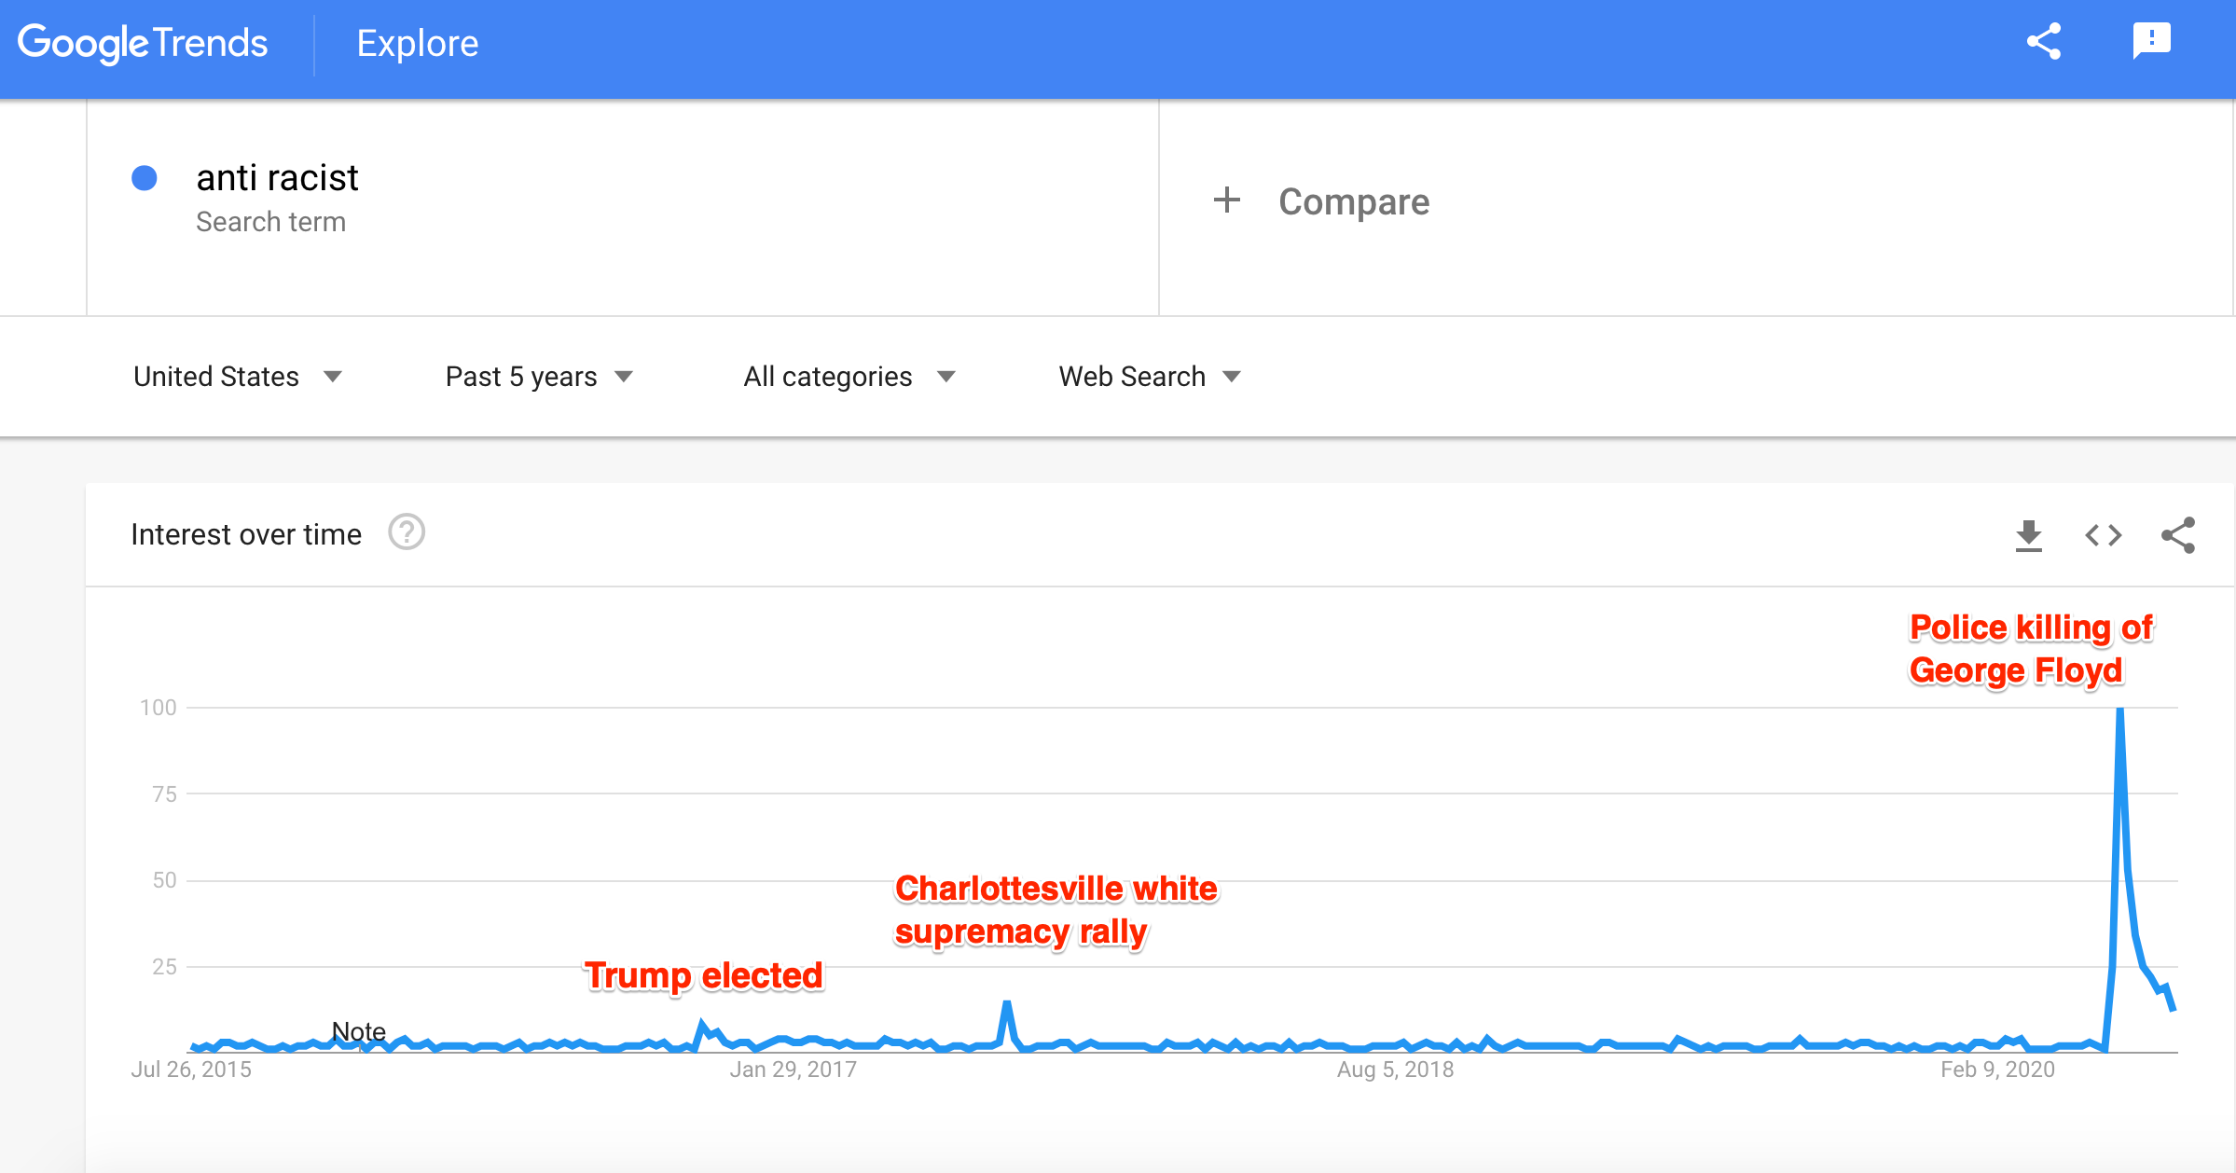The height and width of the screenshot is (1173, 2236).
Task: Edit the anti racist search term
Action: pyautogui.click(x=277, y=178)
